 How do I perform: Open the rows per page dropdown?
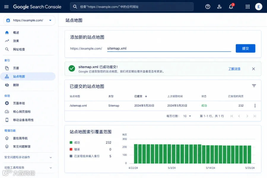[187, 116]
